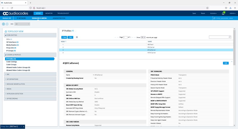Screen dimensions: 238x129
Task: Select the SBCTest1 row in the table
Action: tap(146, 45)
